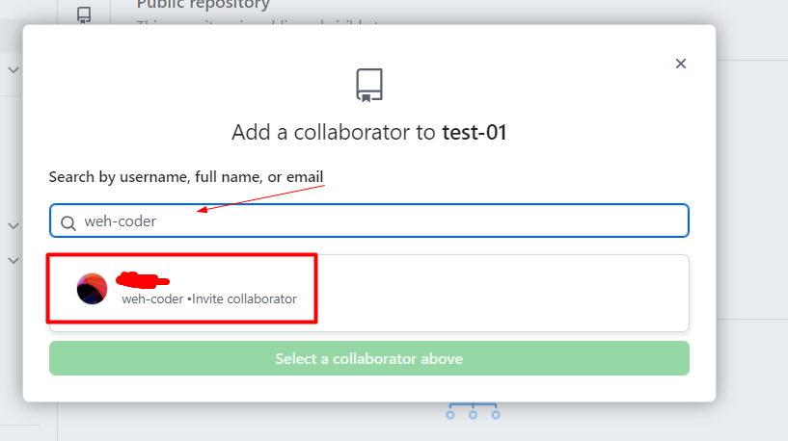
Task: Click the Select a collaborator above button
Action: click(368, 358)
